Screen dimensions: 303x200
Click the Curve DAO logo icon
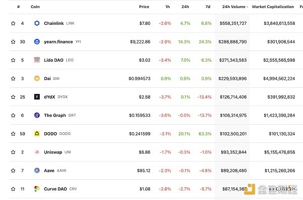click(37, 189)
